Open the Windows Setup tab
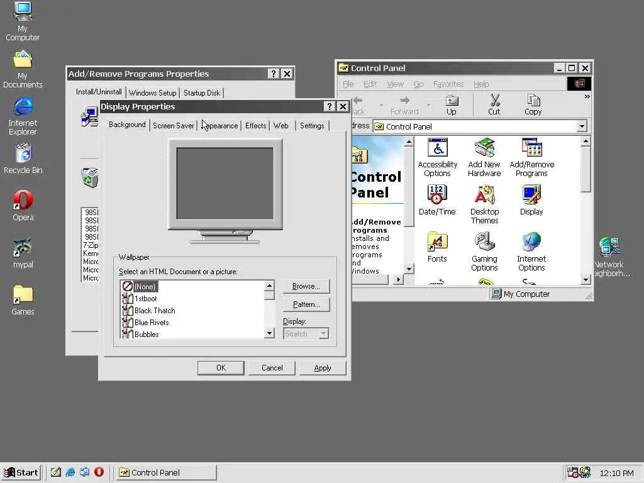The image size is (644, 483). [152, 93]
